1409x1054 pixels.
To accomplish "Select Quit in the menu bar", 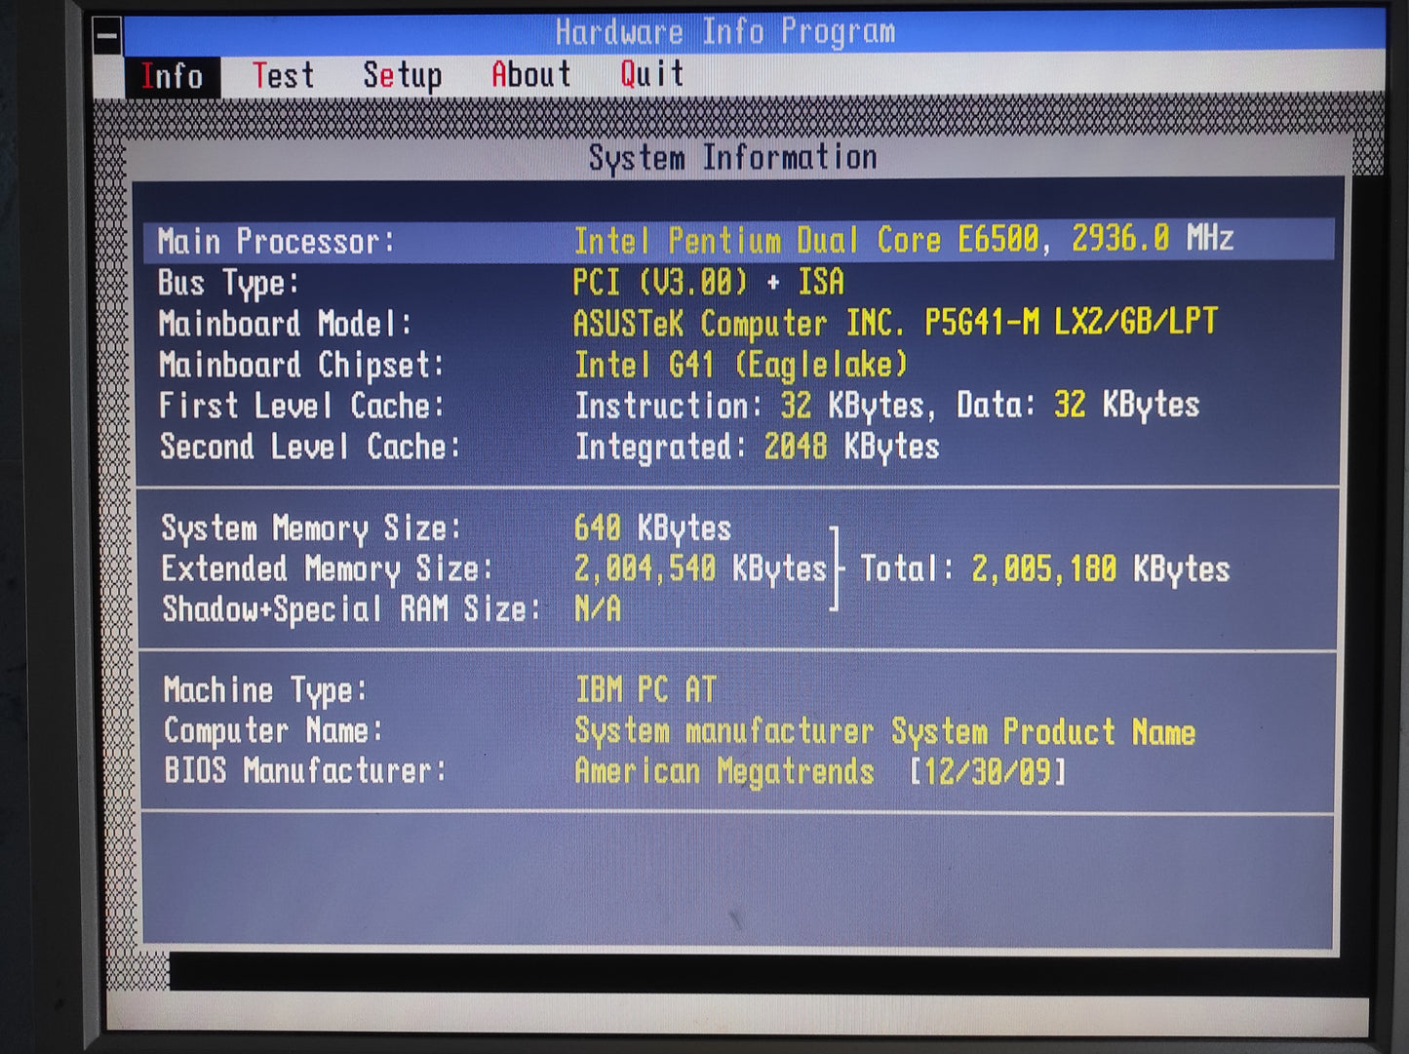I will click(651, 74).
